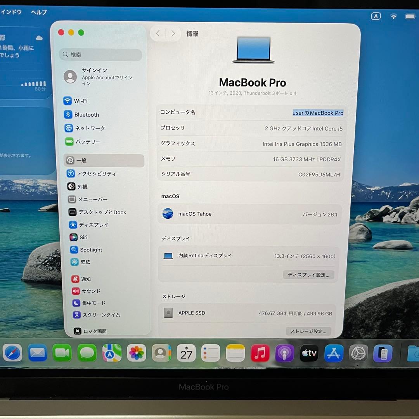Open Contacts from the Dock
Viewport: 419px width, 419px height.
[161, 353]
